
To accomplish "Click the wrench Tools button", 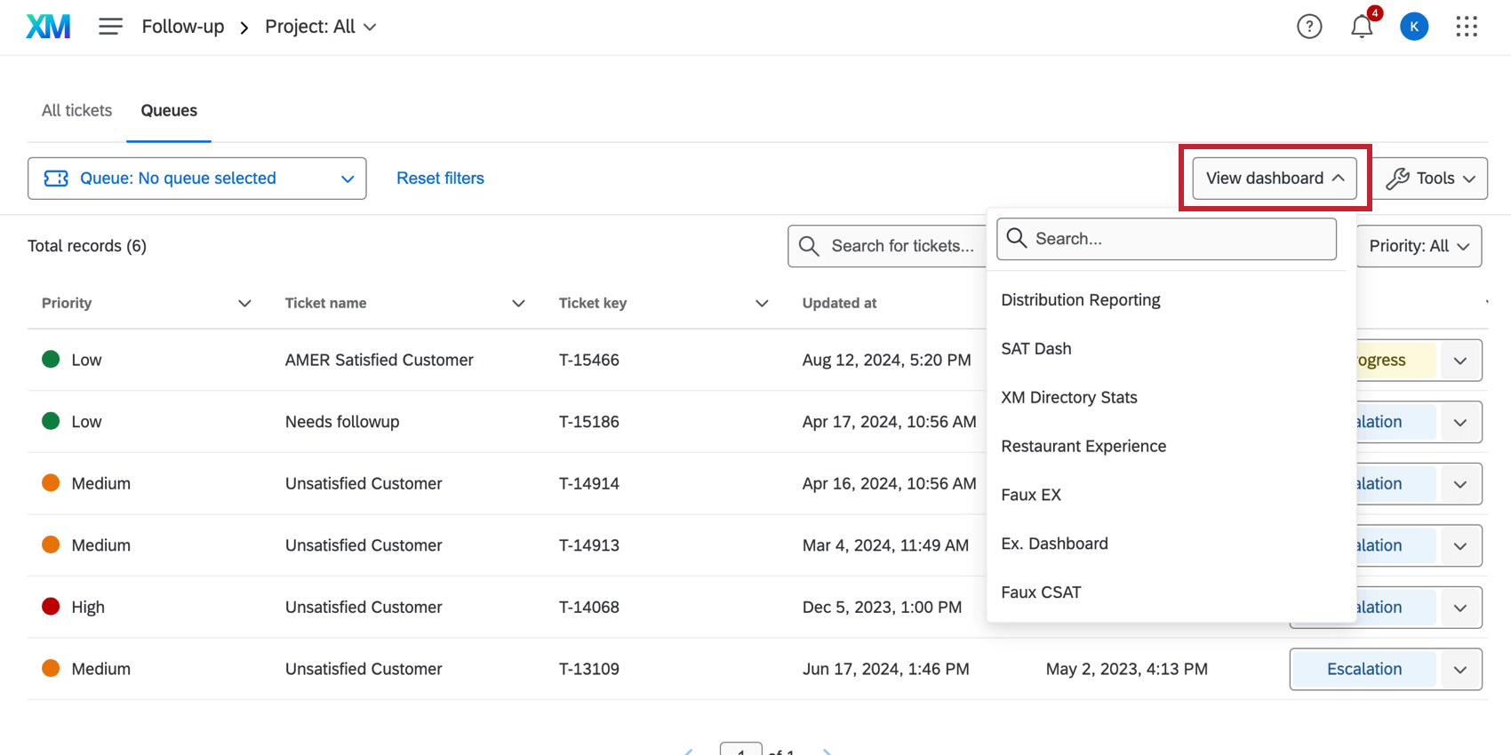I will pyautogui.click(x=1430, y=179).
